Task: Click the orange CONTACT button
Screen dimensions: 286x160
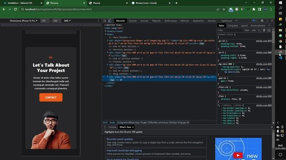Action: pyautogui.click(x=51, y=97)
